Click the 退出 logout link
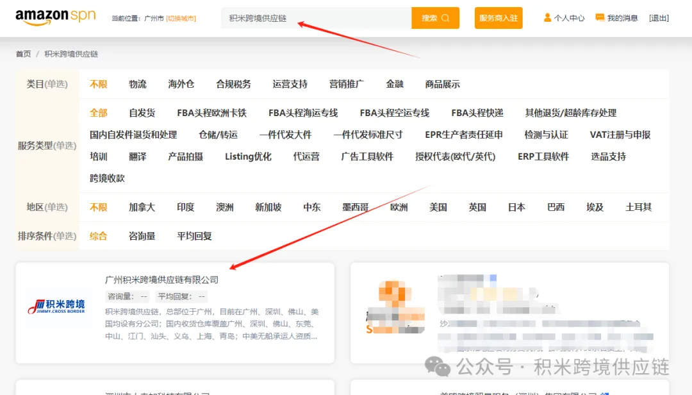This screenshot has width=692, height=395. tap(659, 18)
